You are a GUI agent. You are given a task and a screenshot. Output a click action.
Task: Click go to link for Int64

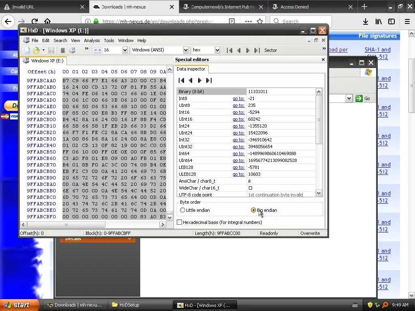click(x=238, y=153)
